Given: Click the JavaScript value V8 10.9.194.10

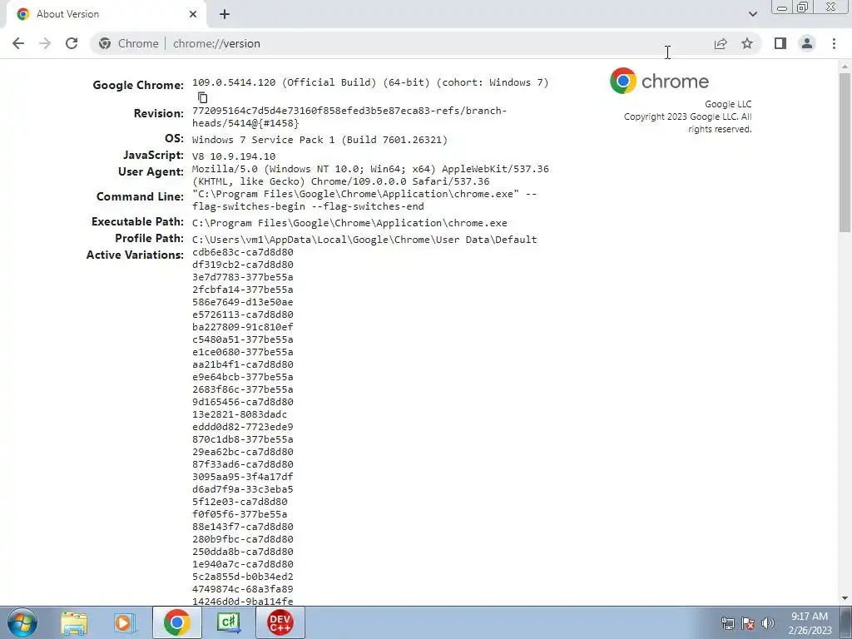Looking at the screenshot, I should [x=234, y=156].
